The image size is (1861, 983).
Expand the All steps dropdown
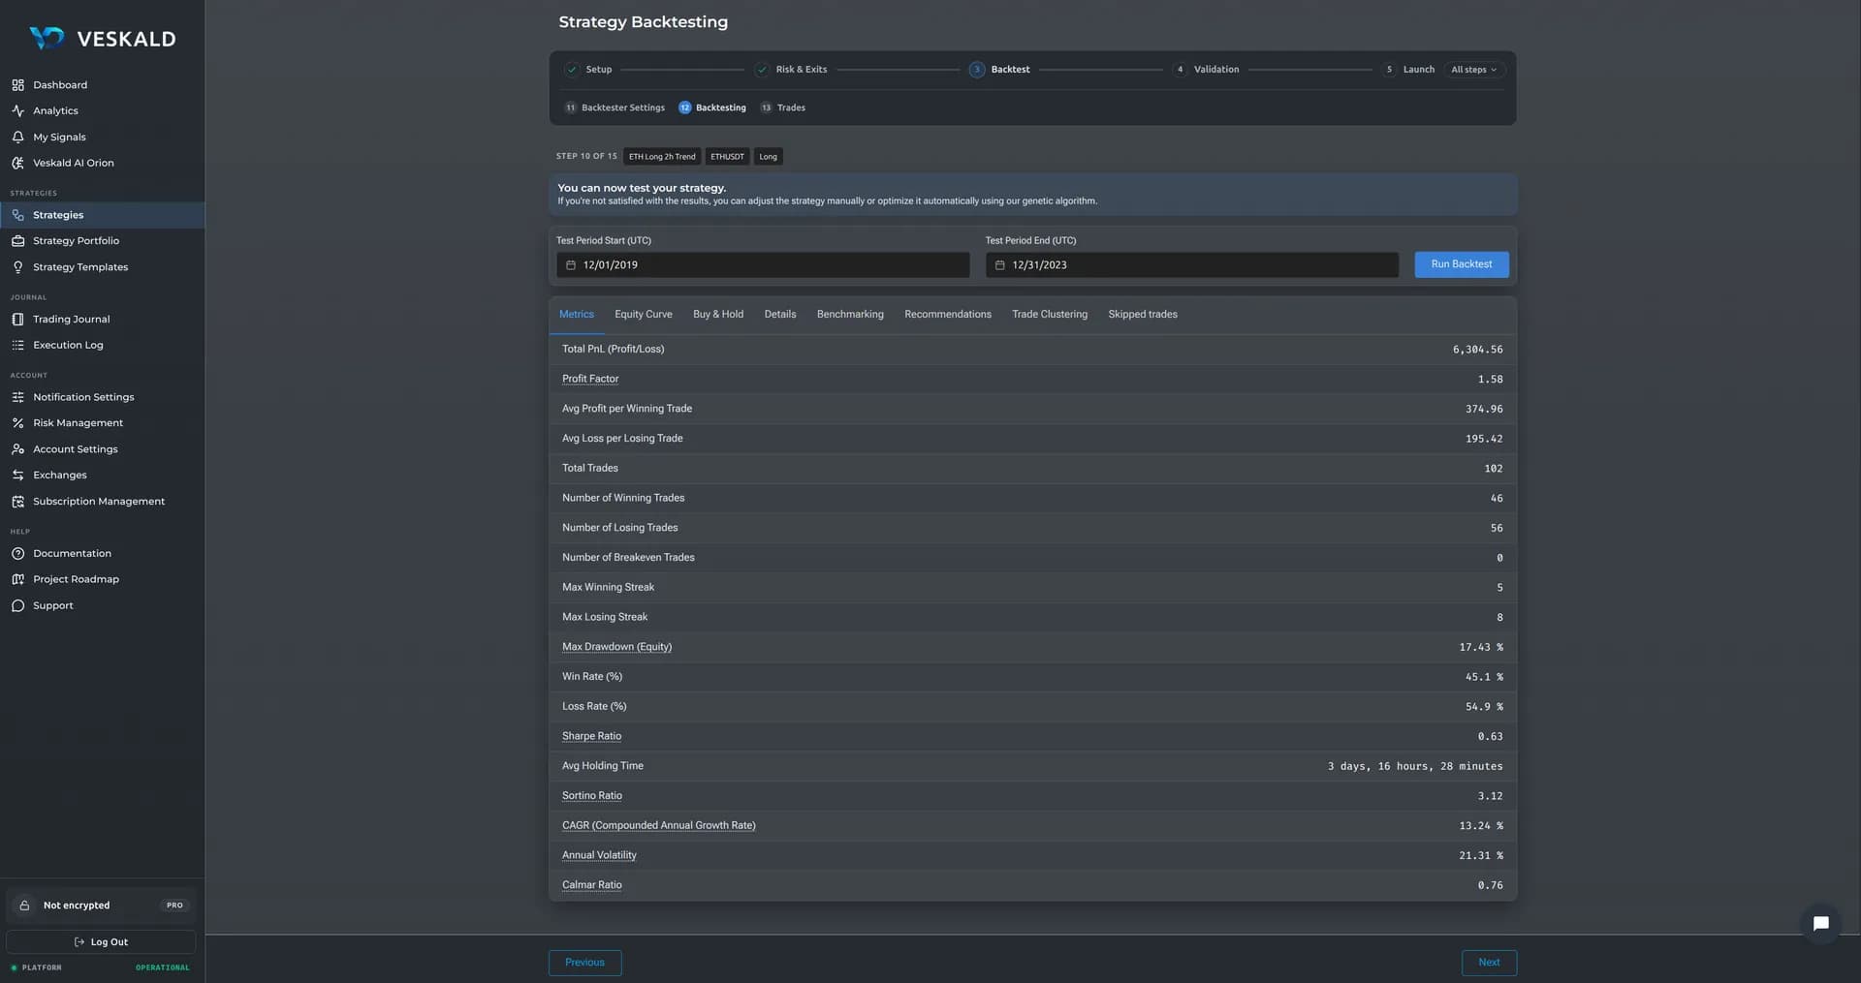1473,70
